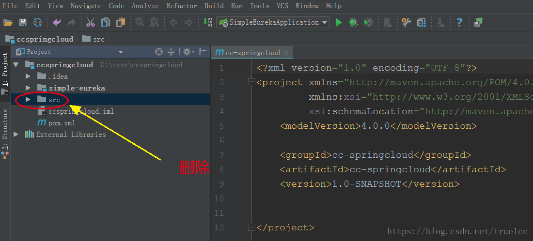The height and width of the screenshot is (241, 533).
Task: Click the ccspringcloud breadcrumb
Action: (x=39, y=39)
